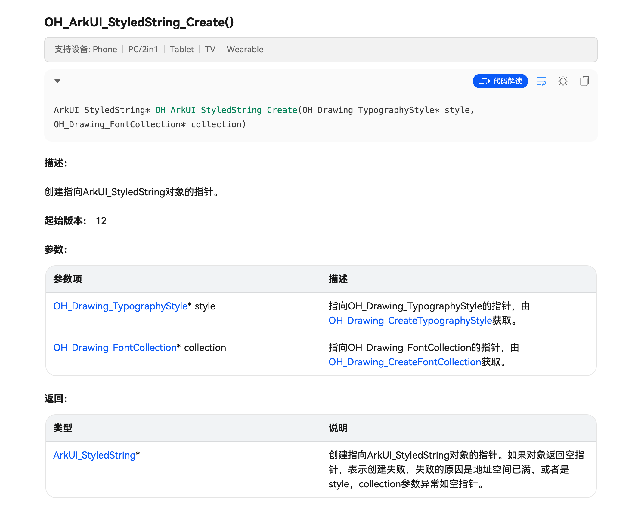The image size is (635, 515).
Task: Copy the code snippet with copy icon
Action: 584,81
